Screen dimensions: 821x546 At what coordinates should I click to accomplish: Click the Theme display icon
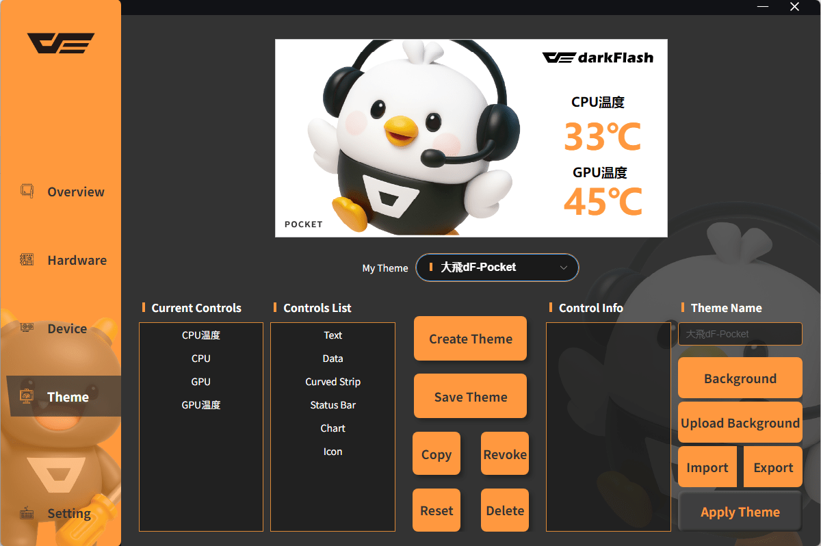coord(27,396)
